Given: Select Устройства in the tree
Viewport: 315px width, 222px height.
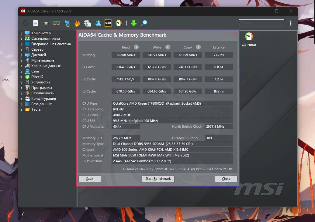Looking at the screenshot, I should tap(41, 82).
